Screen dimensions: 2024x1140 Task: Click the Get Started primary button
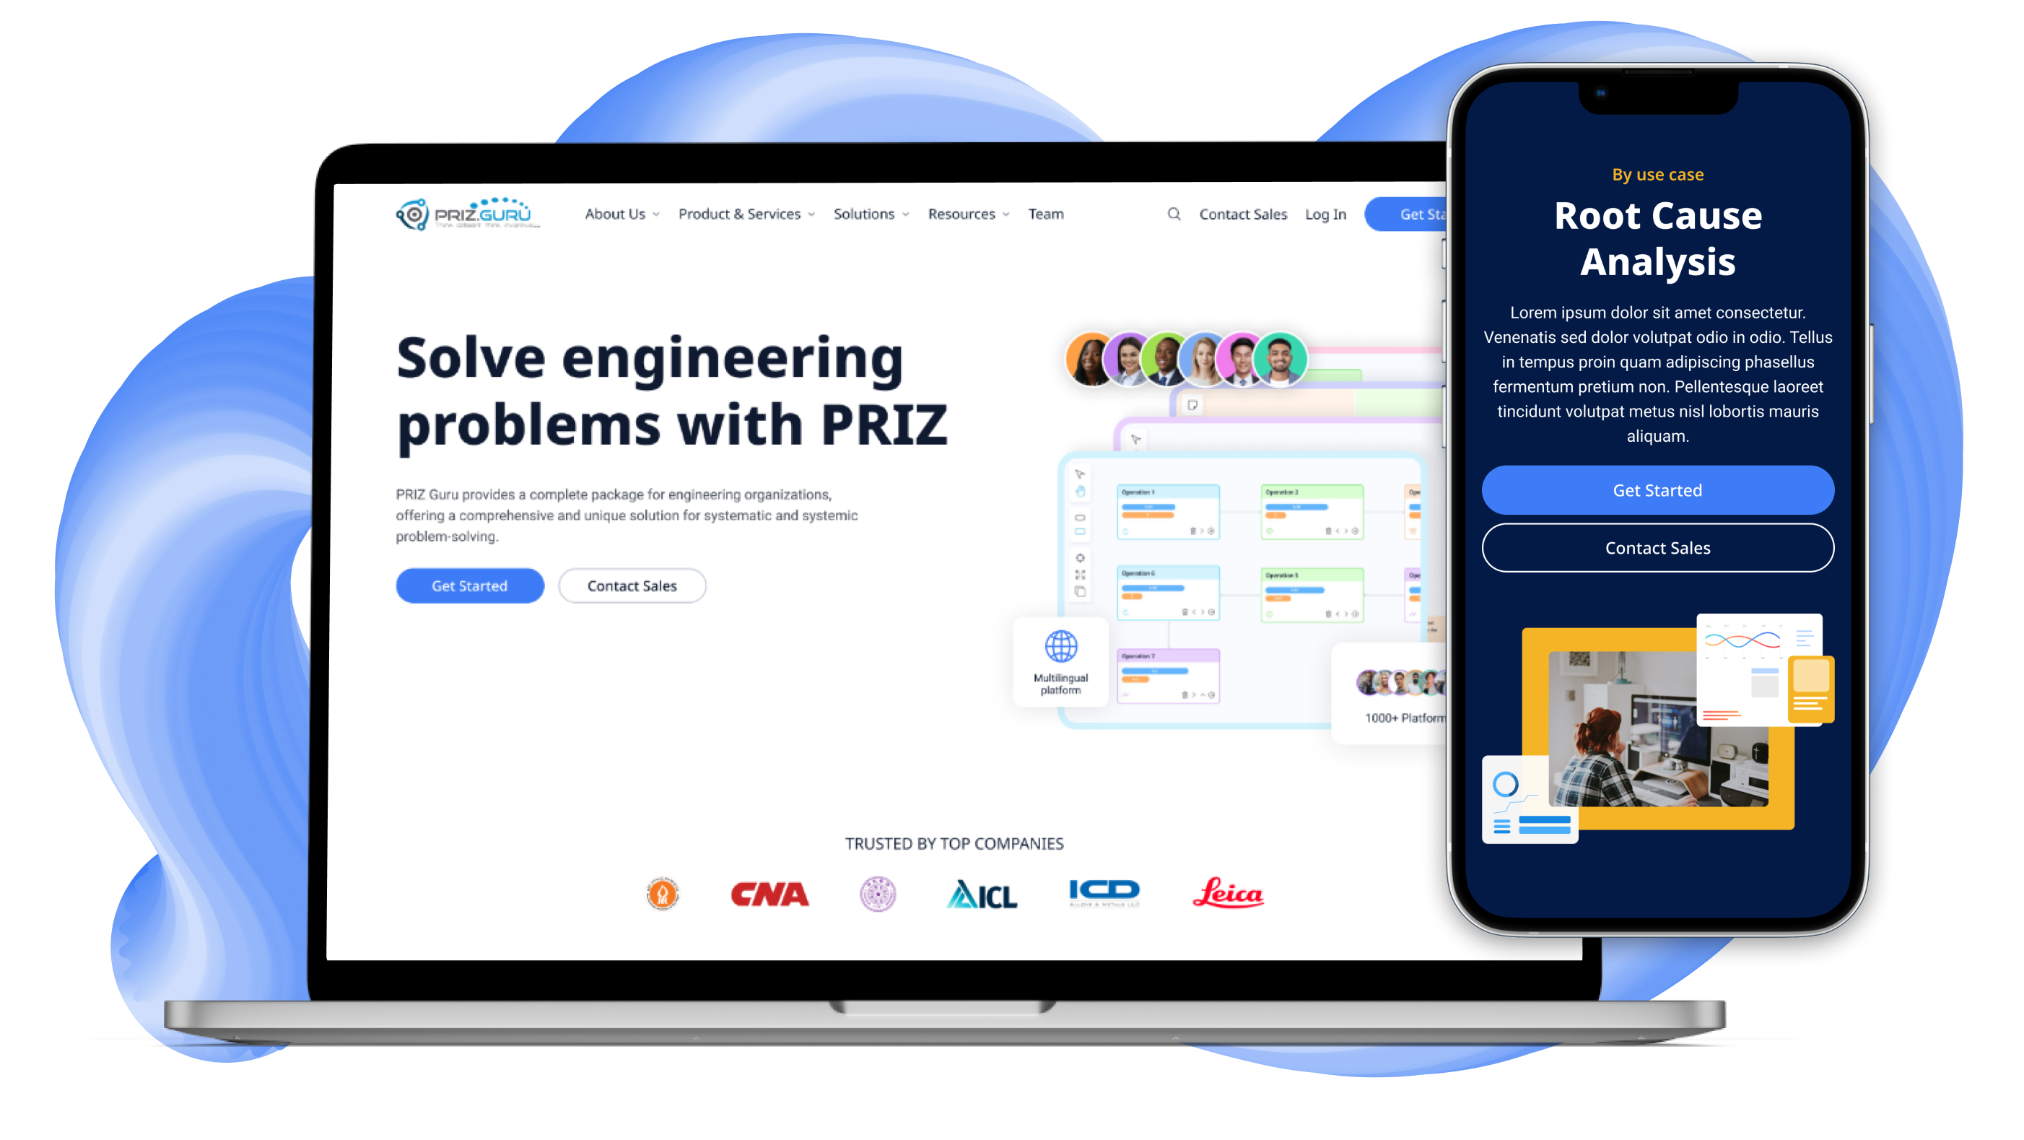coord(468,586)
